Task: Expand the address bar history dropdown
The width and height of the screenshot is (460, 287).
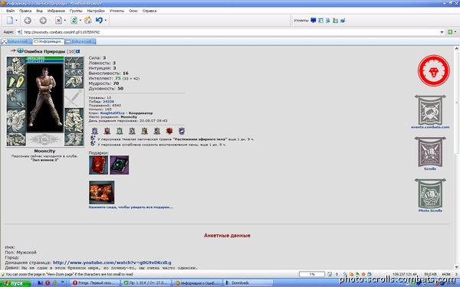Action: pos(442,32)
